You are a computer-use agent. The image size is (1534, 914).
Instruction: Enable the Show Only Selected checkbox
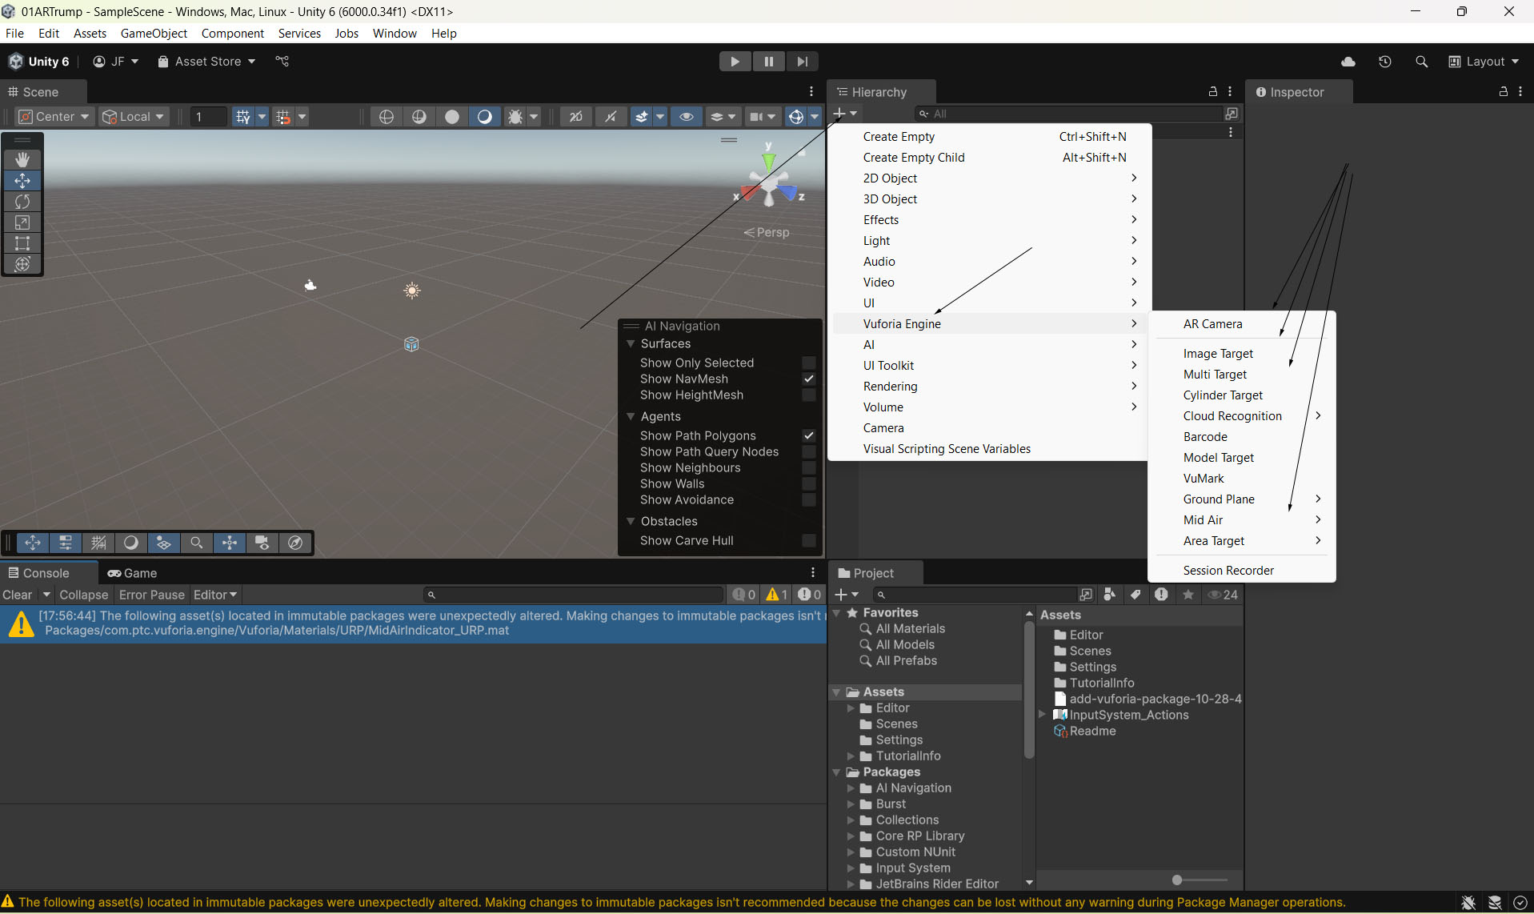pos(809,363)
